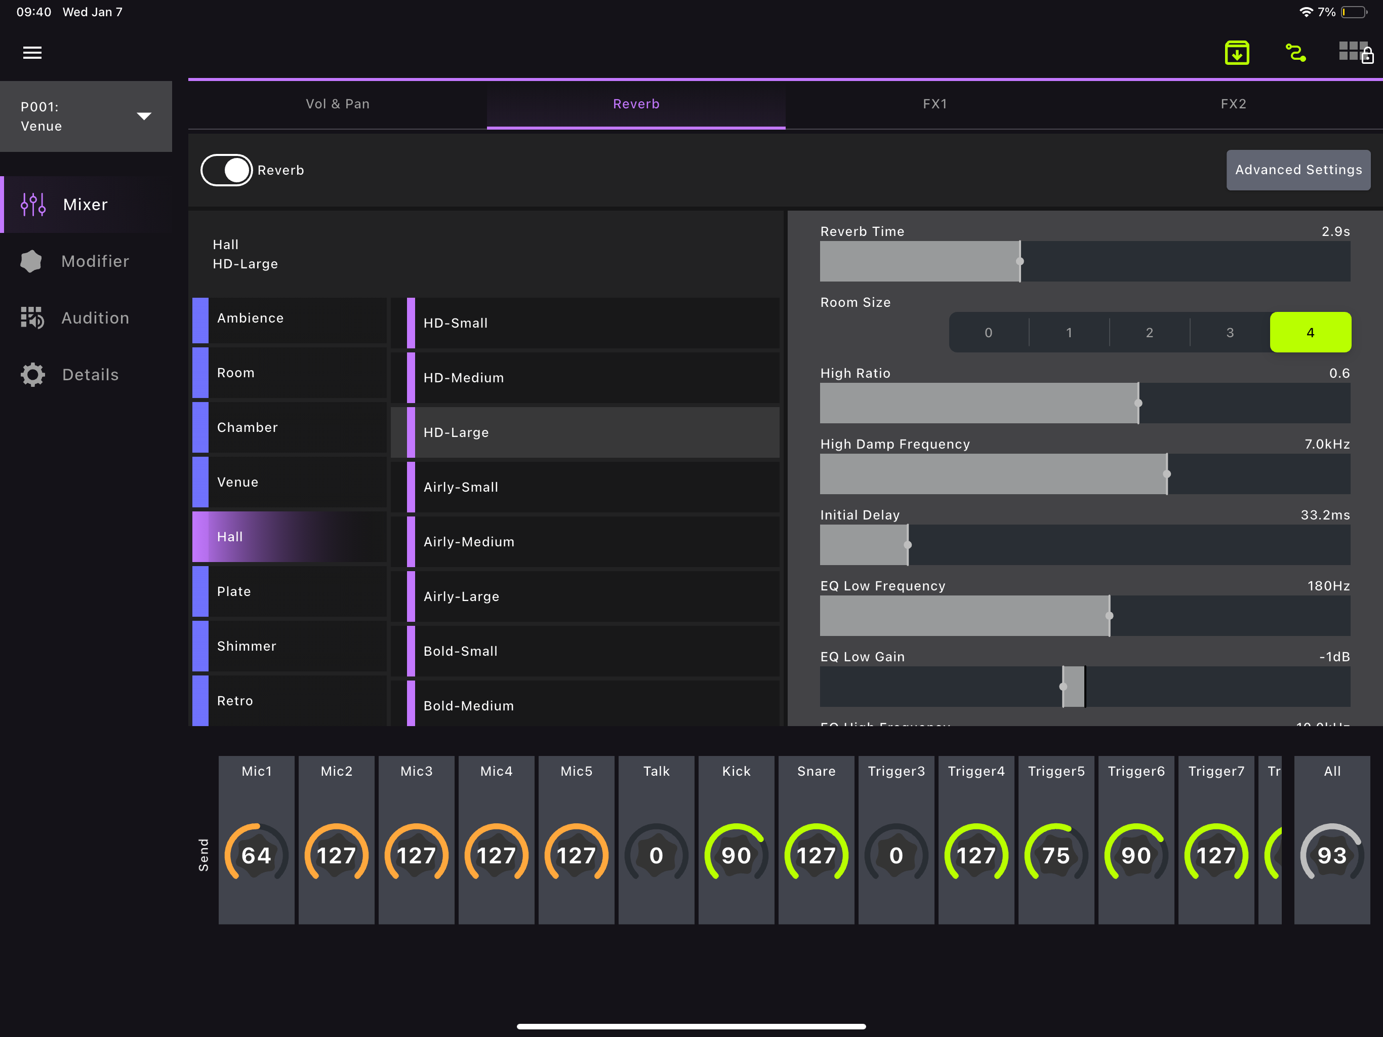The height and width of the screenshot is (1037, 1383).
Task: Tap the battery indicator icon
Action: [x=1354, y=12]
